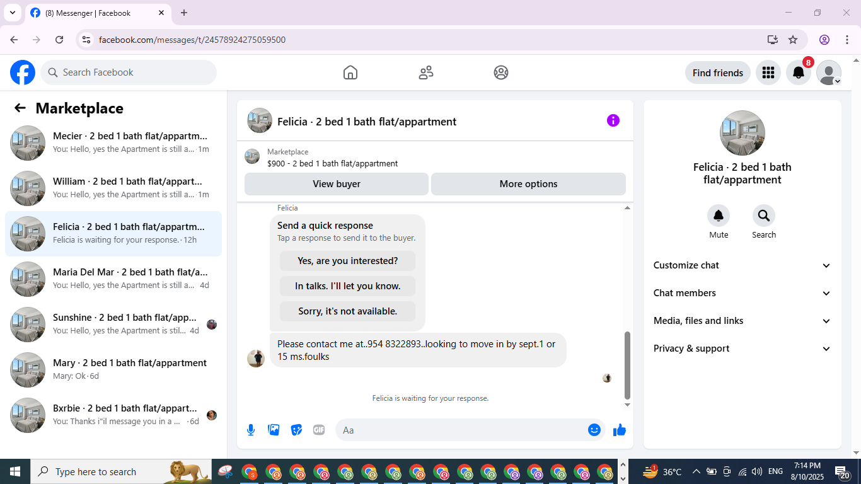This screenshot has width=861, height=484.
Task: Open the William conversation
Action: 113,188
